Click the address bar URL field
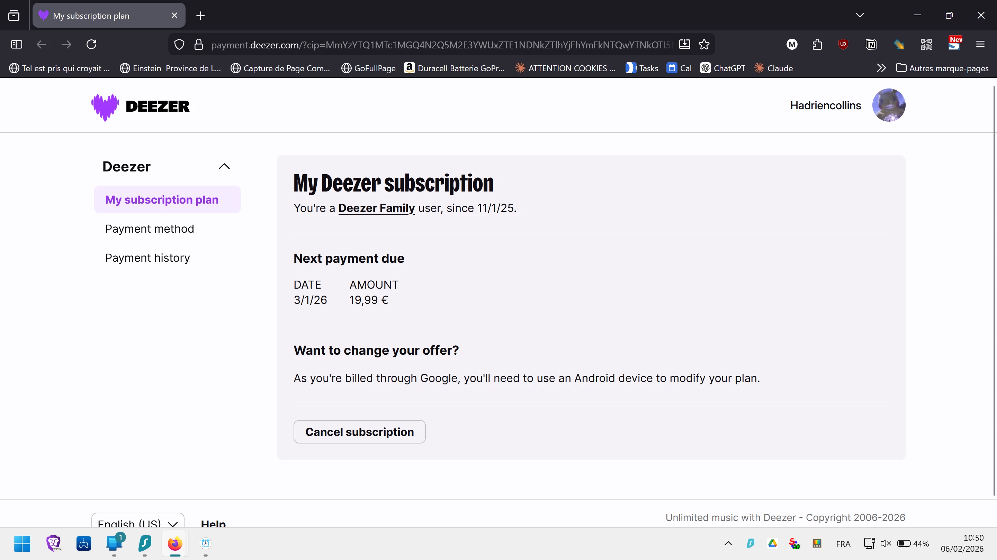 [441, 45]
